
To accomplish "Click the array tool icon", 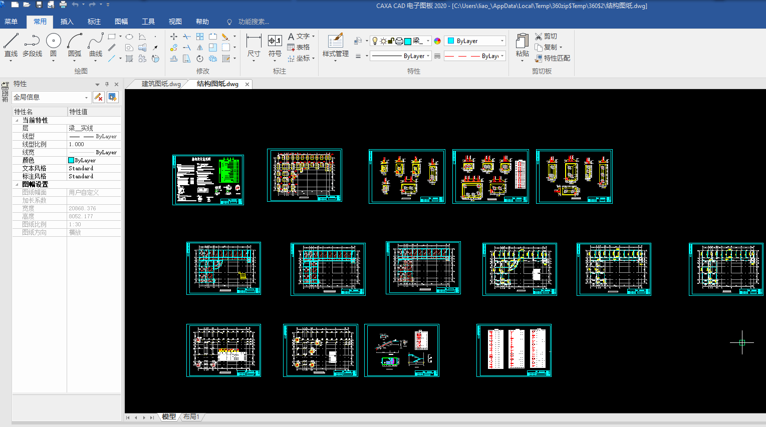I will pos(200,37).
